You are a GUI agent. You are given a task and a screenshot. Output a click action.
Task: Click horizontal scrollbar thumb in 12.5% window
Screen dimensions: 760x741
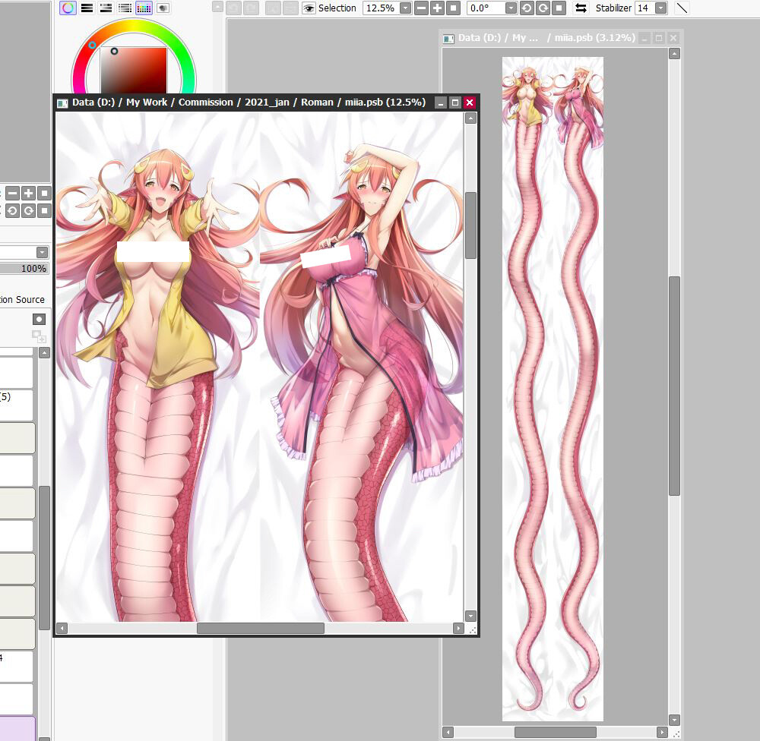coord(261,628)
